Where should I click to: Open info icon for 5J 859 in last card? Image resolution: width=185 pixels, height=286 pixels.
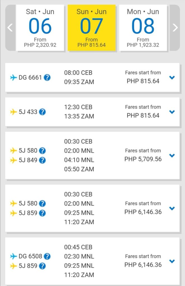[42, 266]
